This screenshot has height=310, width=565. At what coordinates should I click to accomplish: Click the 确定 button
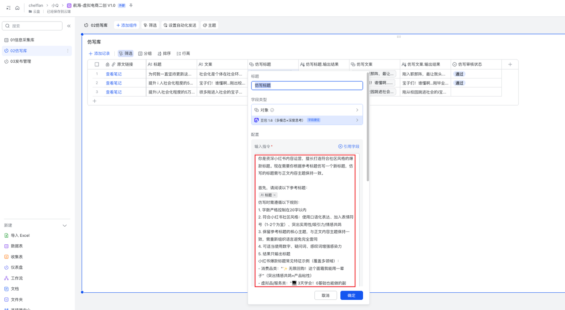tap(351, 295)
